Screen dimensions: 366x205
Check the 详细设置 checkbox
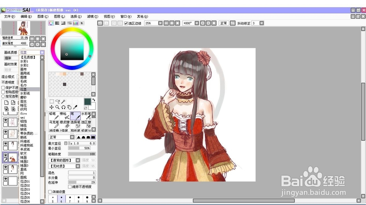(50, 192)
